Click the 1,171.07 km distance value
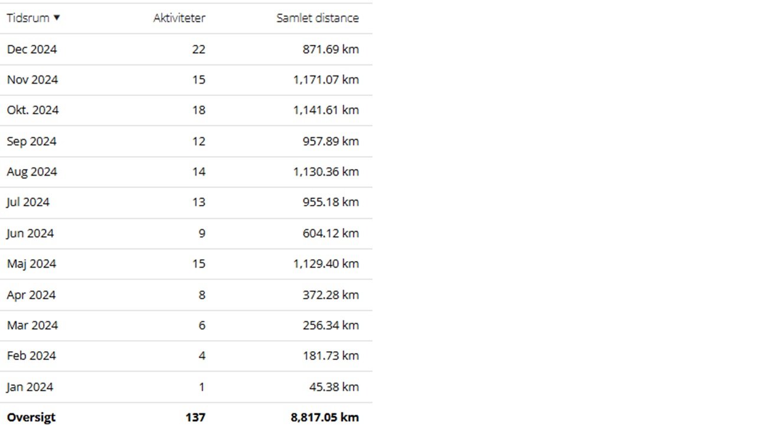This screenshot has width=771, height=426. pos(326,80)
